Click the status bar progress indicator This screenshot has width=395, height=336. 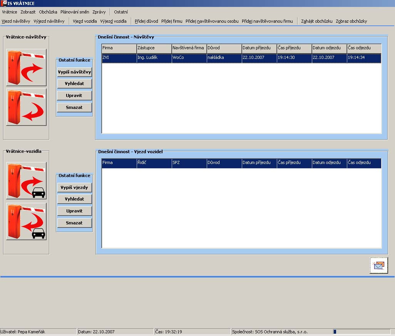[x=362, y=332]
